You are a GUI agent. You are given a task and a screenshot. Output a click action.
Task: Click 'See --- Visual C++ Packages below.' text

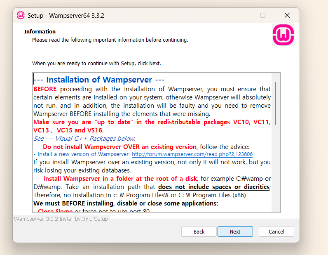tap(84, 139)
